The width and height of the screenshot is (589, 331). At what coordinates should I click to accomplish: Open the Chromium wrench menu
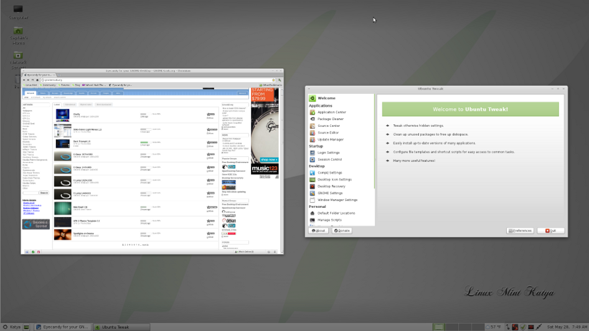(x=280, y=80)
